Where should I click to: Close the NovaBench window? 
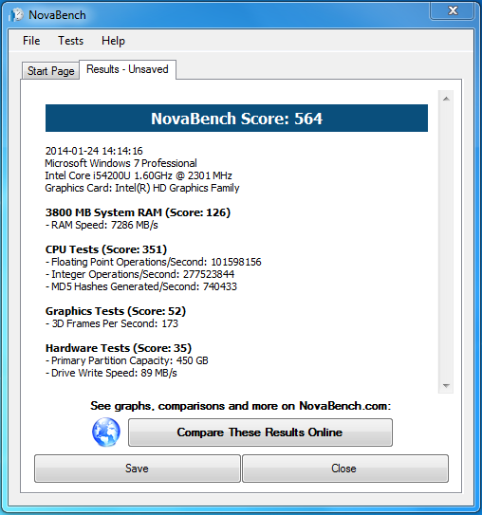(x=453, y=10)
